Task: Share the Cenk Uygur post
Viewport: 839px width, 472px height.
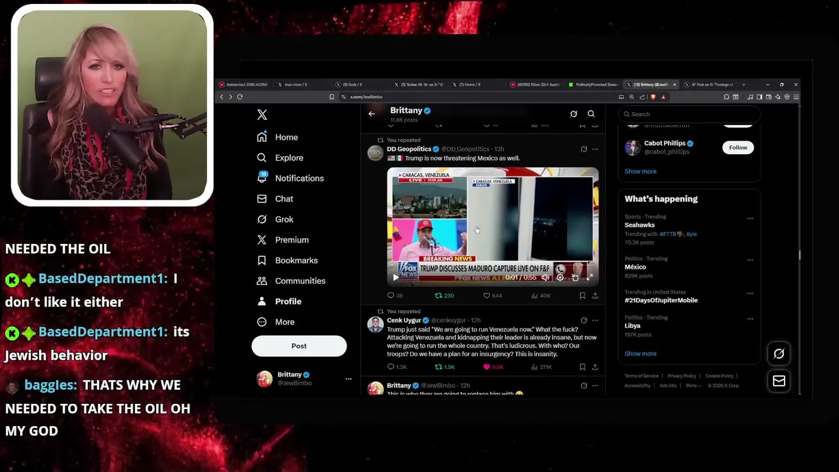Action: [x=595, y=367]
